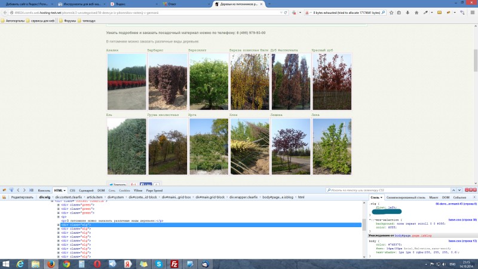The height and width of the screenshot is (269, 478).
Task: Open Opera browser from the taskbar
Action: click(97, 264)
